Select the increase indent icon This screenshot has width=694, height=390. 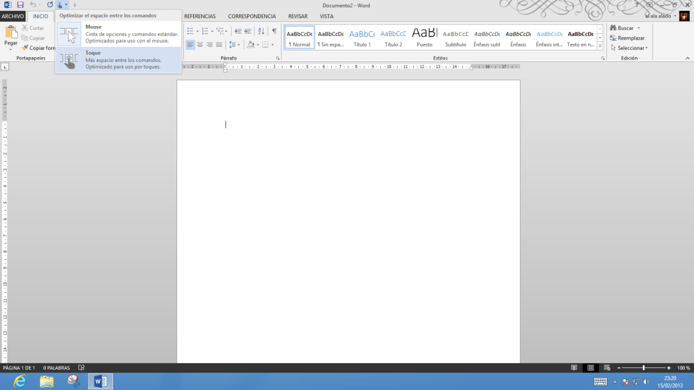(248, 31)
